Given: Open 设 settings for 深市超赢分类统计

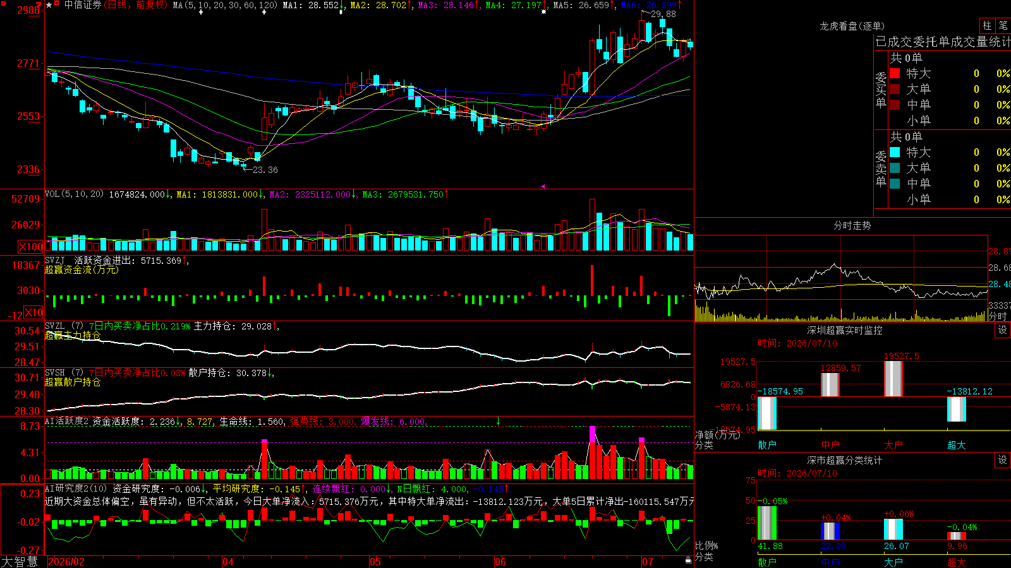Looking at the screenshot, I should pos(1003,460).
